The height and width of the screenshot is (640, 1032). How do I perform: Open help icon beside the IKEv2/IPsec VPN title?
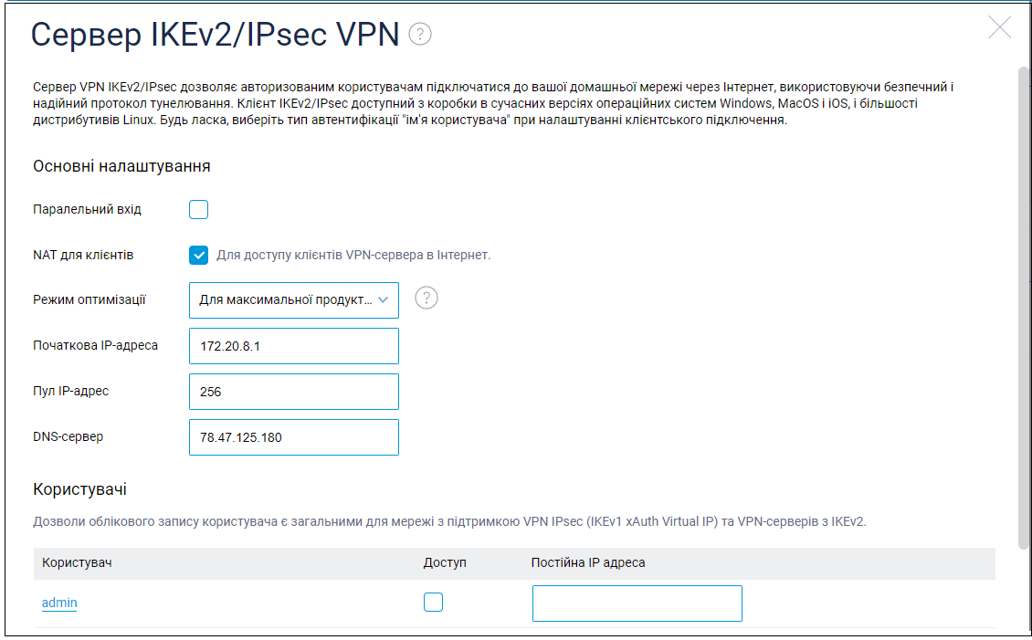[420, 34]
